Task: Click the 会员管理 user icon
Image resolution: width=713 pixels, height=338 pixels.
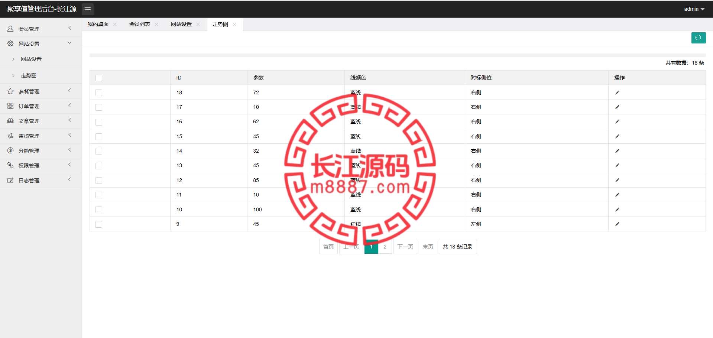Action: pyautogui.click(x=10, y=29)
